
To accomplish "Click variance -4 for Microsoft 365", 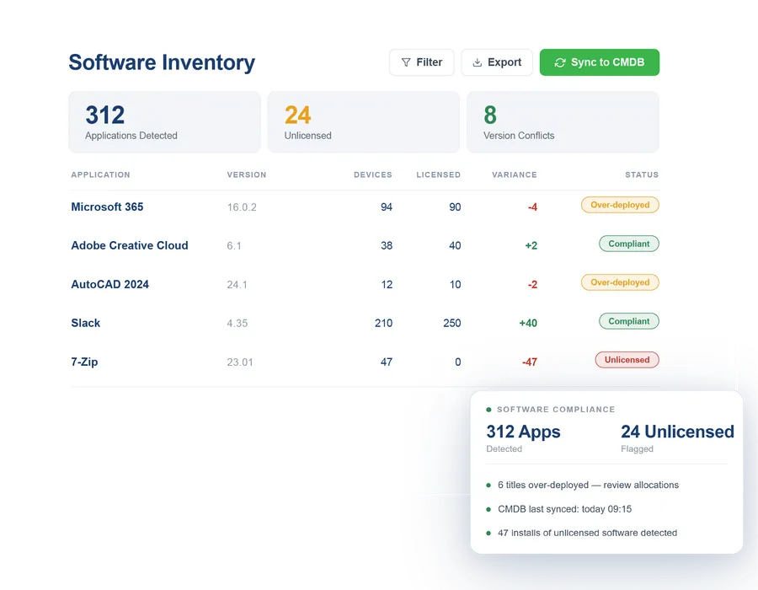I will pos(532,207).
